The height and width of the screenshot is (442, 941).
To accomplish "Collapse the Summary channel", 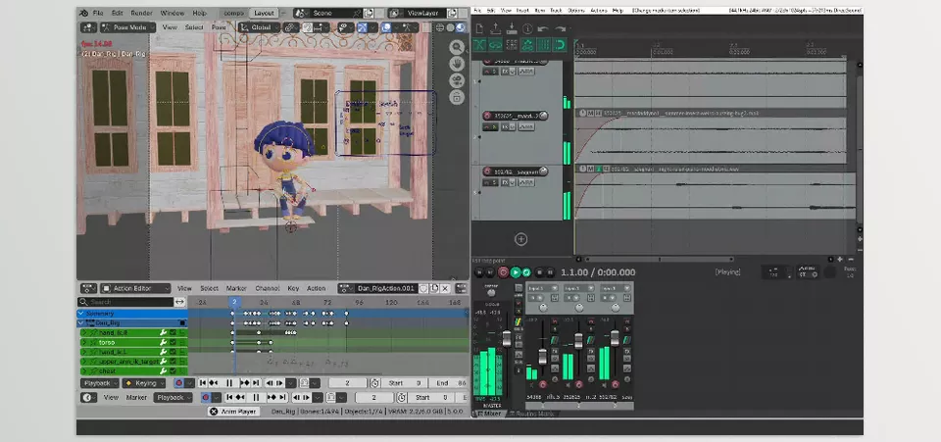I will coord(81,313).
